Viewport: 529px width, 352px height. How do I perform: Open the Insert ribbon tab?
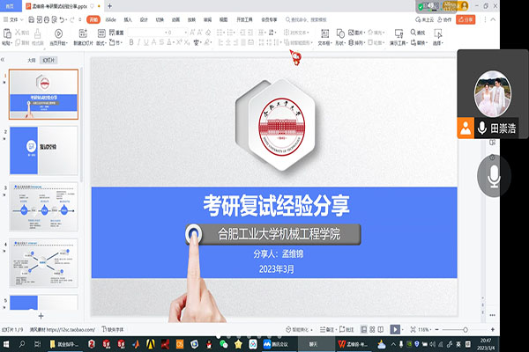[x=128, y=20]
